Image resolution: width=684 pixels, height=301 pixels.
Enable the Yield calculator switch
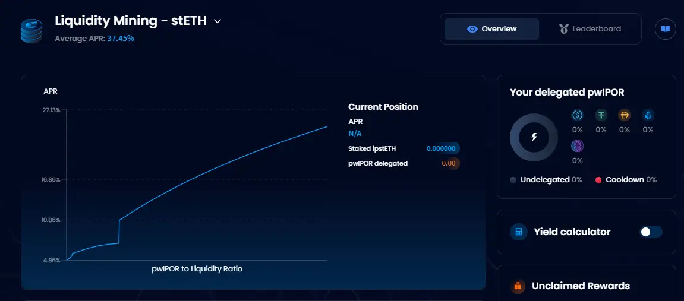tap(651, 232)
